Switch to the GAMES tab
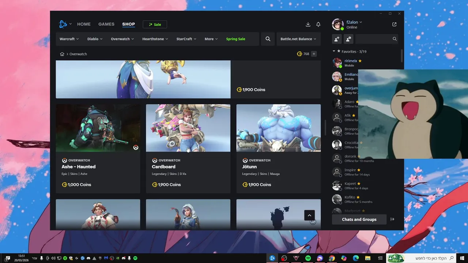The height and width of the screenshot is (263, 468). click(x=106, y=24)
